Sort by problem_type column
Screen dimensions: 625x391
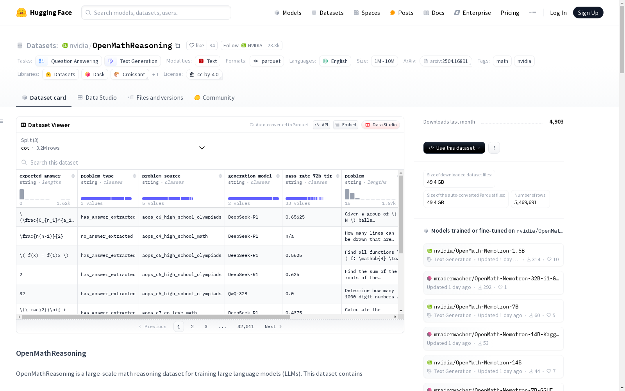pos(134,176)
